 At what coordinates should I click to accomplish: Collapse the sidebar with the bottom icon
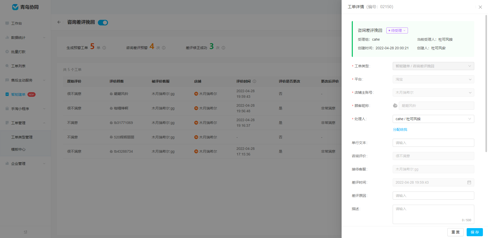pyautogui.click(x=25, y=232)
